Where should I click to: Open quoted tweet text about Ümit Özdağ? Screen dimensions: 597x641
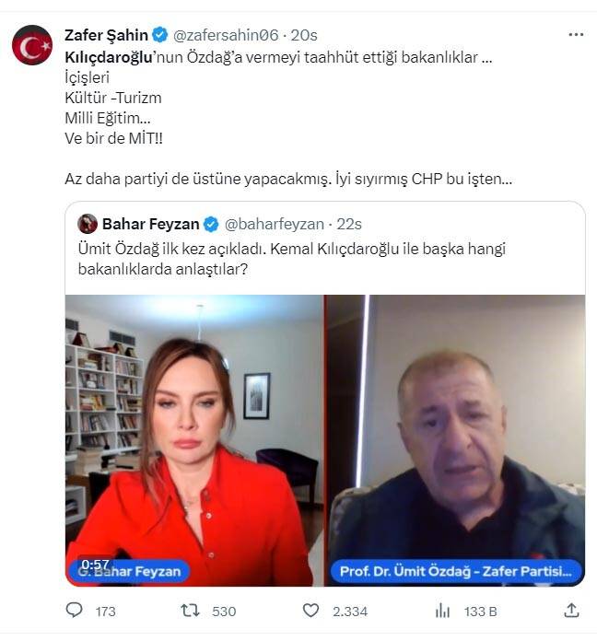tap(291, 259)
